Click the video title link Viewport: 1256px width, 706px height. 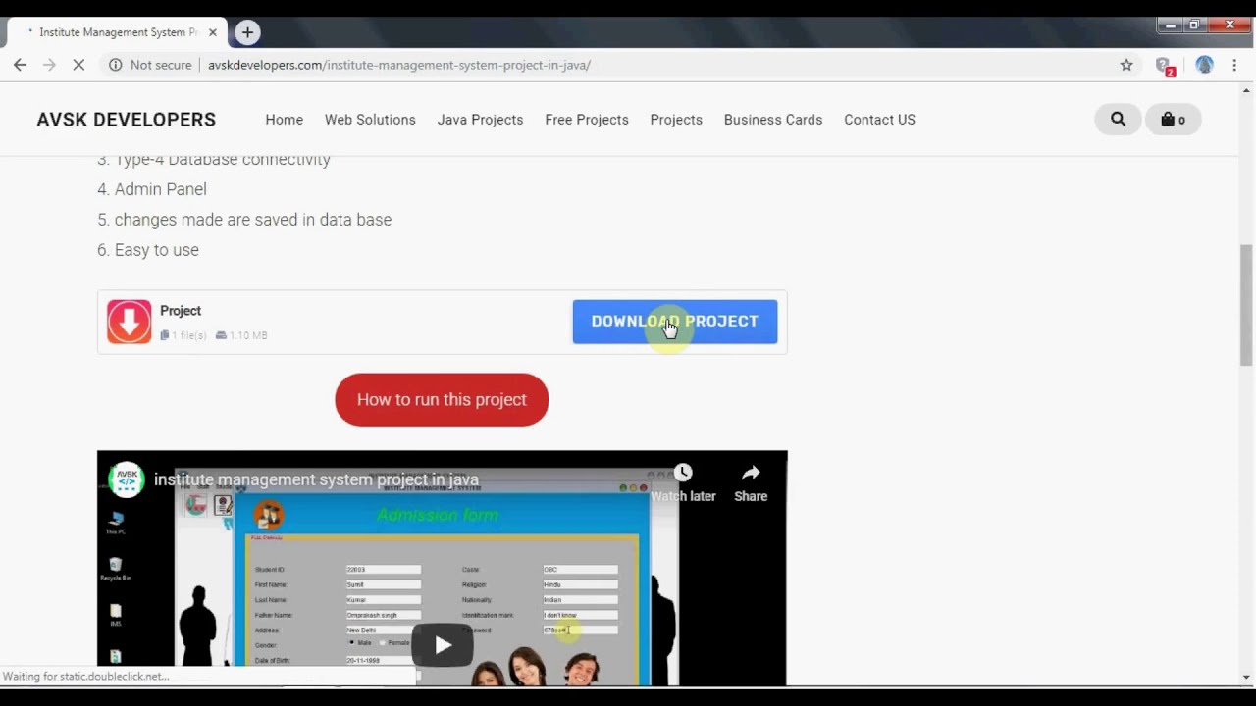coord(316,479)
